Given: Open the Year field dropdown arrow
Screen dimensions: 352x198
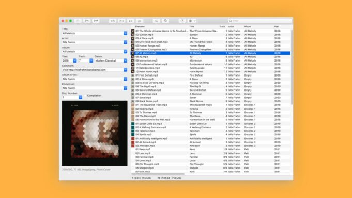Looking at the screenshot, I should click(x=75, y=60).
